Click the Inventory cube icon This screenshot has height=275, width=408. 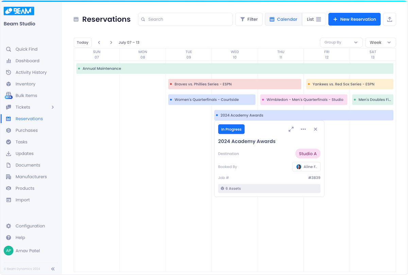pyautogui.click(x=8, y=84)
